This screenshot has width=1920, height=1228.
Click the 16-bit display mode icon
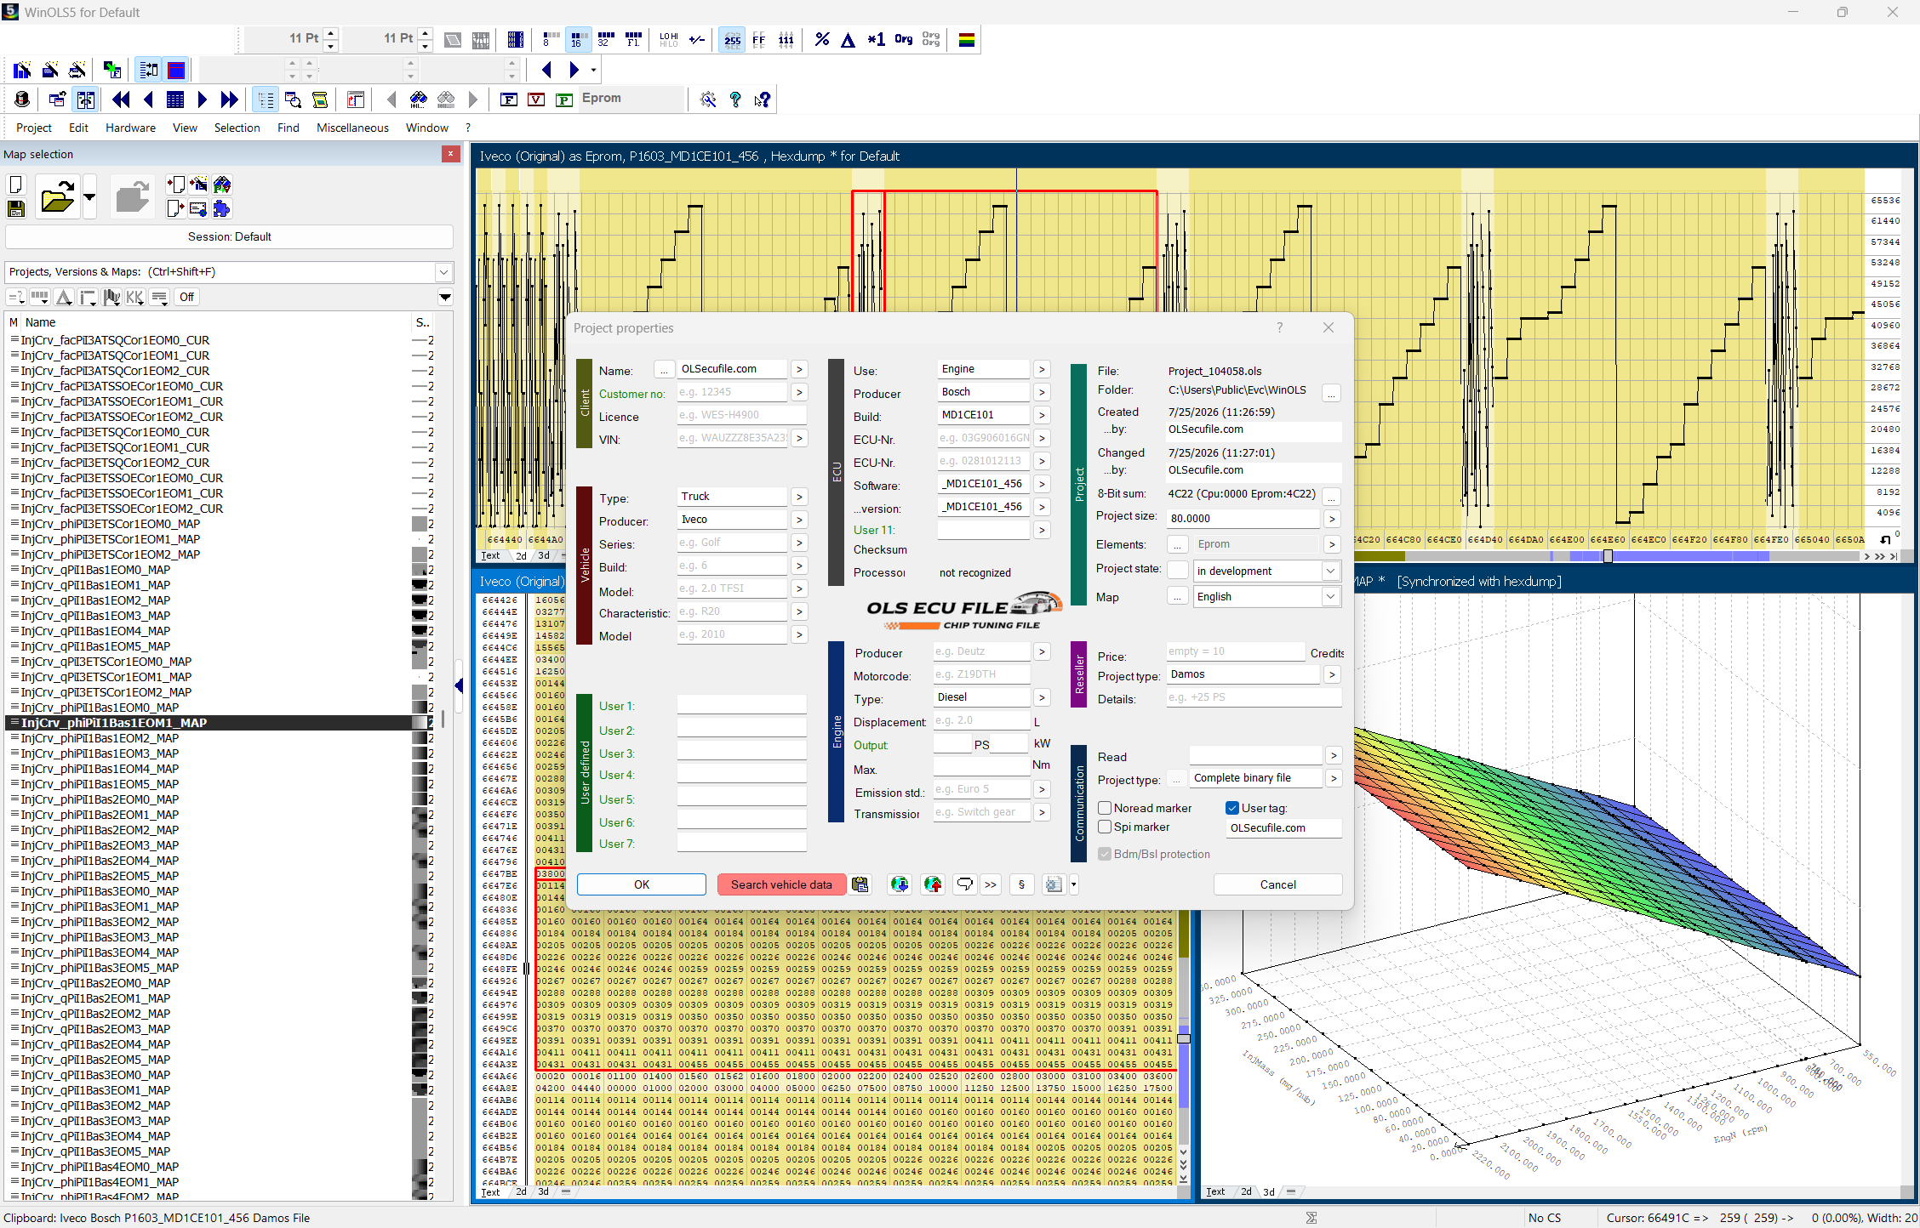click(x=578, y=39)
